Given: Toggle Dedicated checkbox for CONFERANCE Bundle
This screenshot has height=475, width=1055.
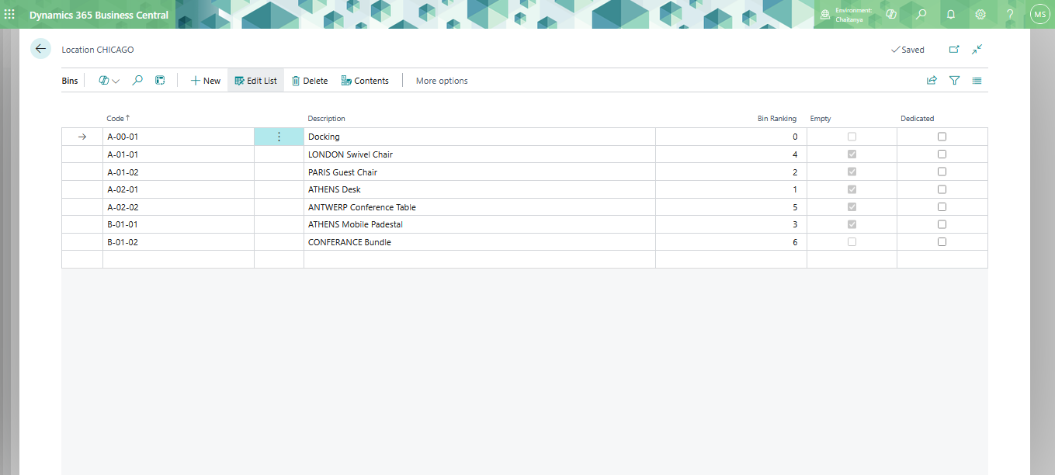Looking at the screenshot, I should coord(942,242).
